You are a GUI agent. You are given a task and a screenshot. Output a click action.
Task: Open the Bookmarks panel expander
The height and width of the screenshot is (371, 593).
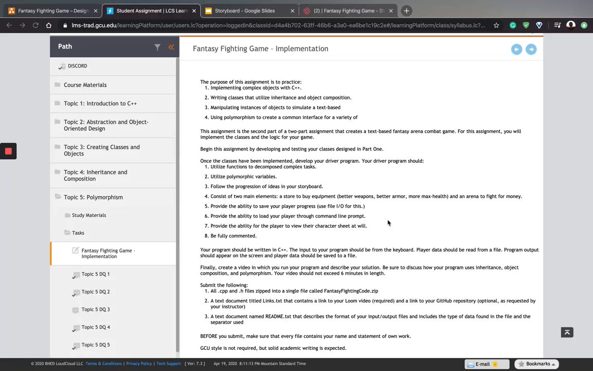point(553,364)
